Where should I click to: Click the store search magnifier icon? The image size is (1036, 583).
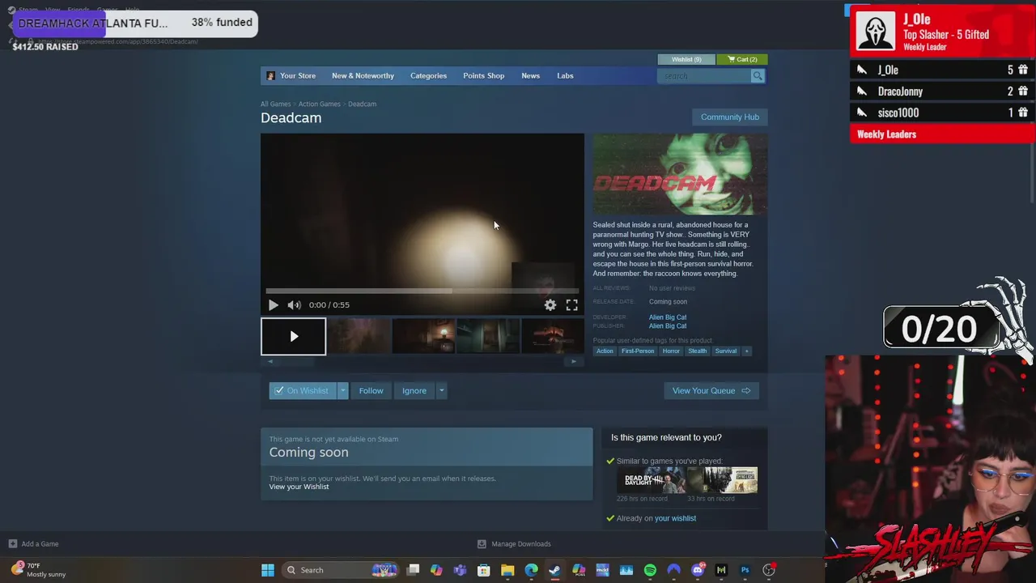click(x=758, y=76)
